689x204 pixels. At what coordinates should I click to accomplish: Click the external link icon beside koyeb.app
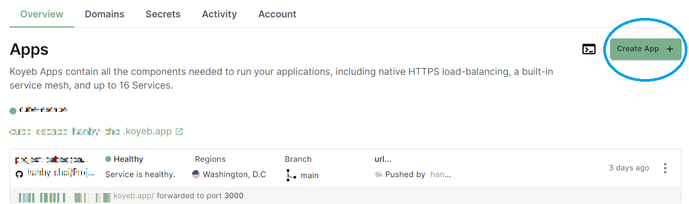[179, 132]
